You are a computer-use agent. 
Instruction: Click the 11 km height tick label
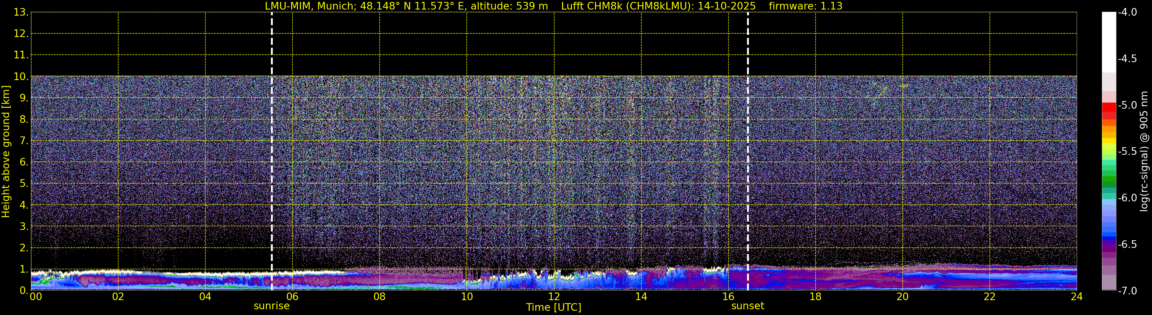tap(21, 55)
